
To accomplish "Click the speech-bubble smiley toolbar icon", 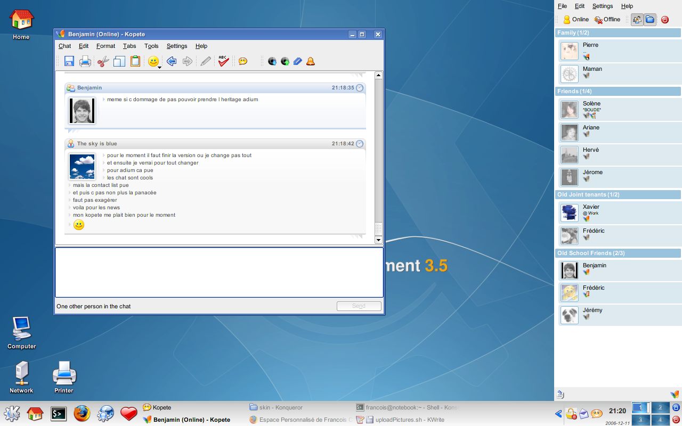I will [x=243, y=61].
